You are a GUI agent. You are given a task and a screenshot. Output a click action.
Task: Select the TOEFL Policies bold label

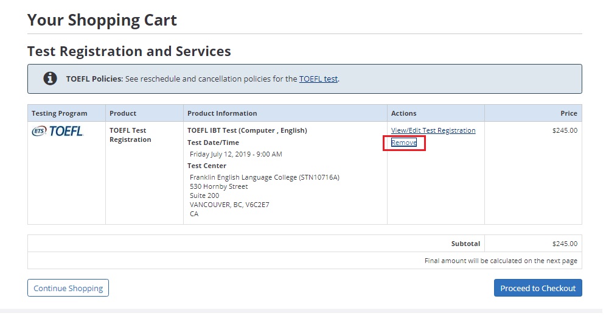[x=94, y=79]
